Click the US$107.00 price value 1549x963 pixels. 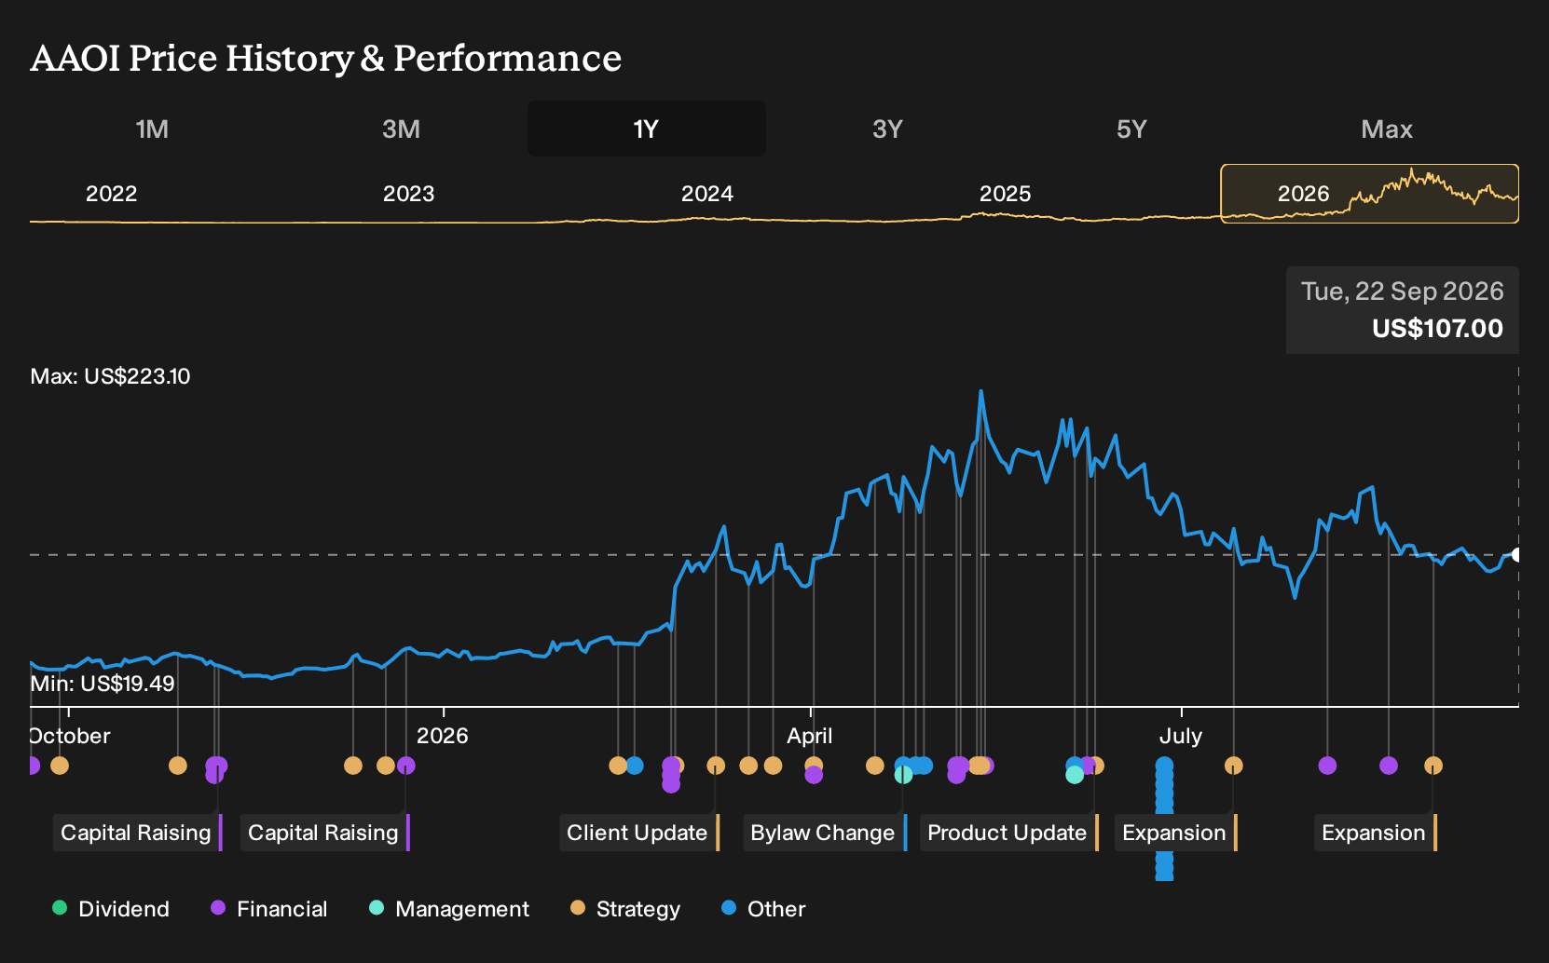click(1438, 329)
